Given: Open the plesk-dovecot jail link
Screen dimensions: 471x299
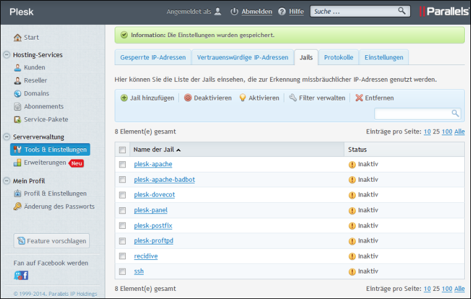Looking at the screenshot, I should pos(154,195).
